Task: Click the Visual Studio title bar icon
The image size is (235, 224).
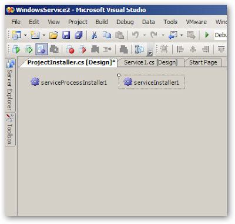Action: [11, 10]
